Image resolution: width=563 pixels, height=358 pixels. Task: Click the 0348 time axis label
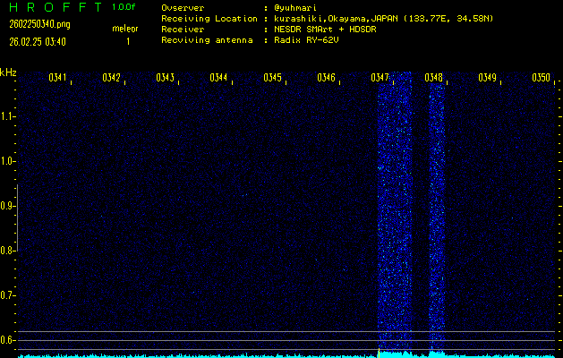[x=433, y=77]
